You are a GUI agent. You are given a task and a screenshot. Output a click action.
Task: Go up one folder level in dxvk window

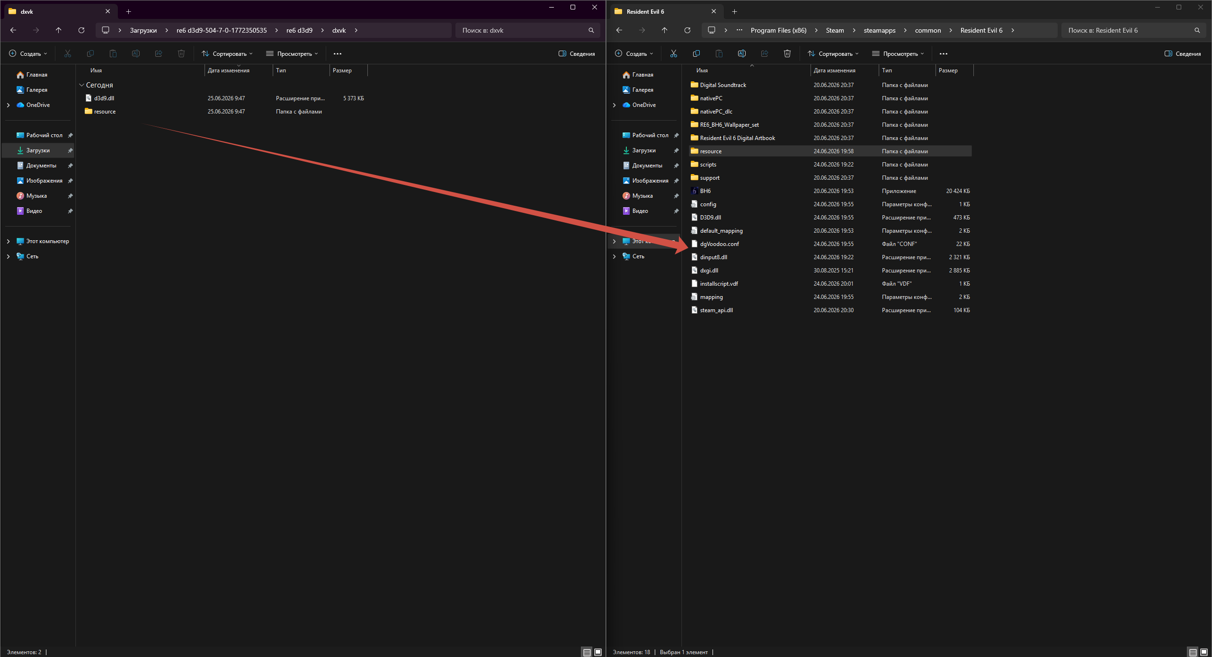[x=59, y=30]
